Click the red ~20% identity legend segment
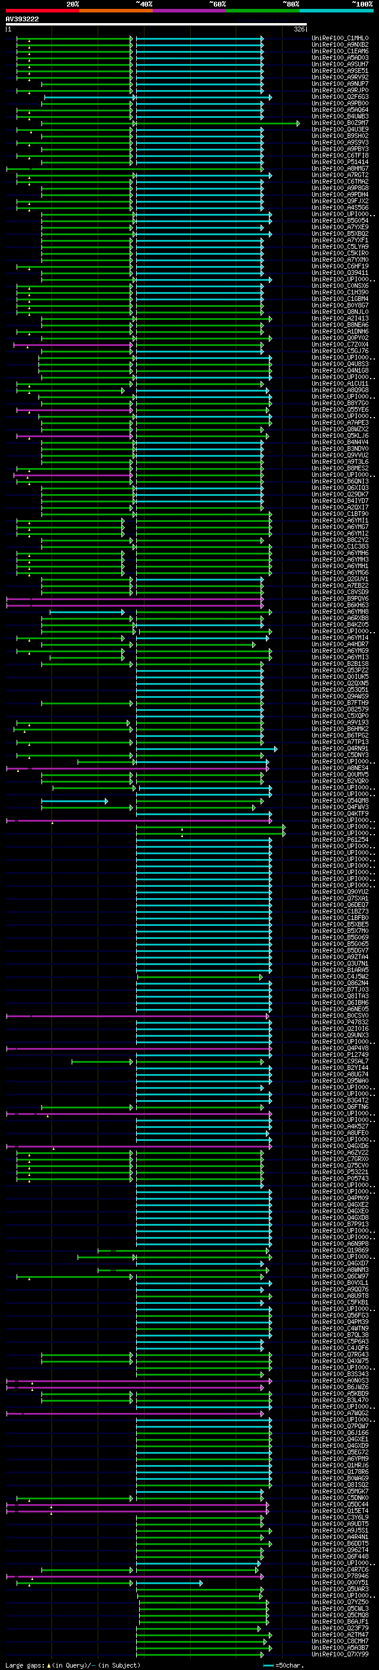 tap(43, 11)
